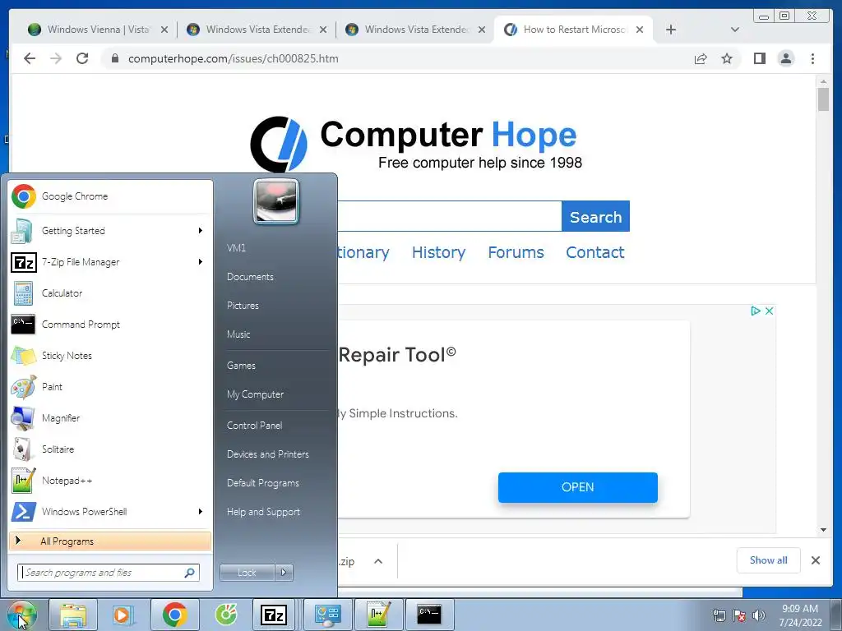Open the Contact link
This screenshot has width=842, height=631.
tap(595, 252)
